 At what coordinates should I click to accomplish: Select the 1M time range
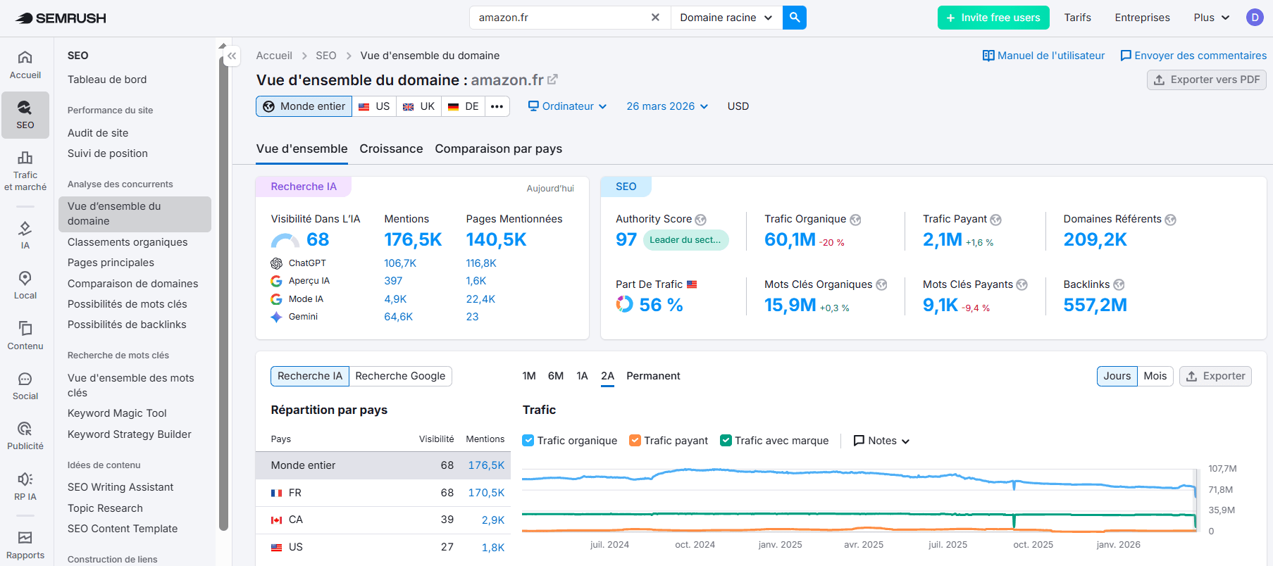coord(529,376)
